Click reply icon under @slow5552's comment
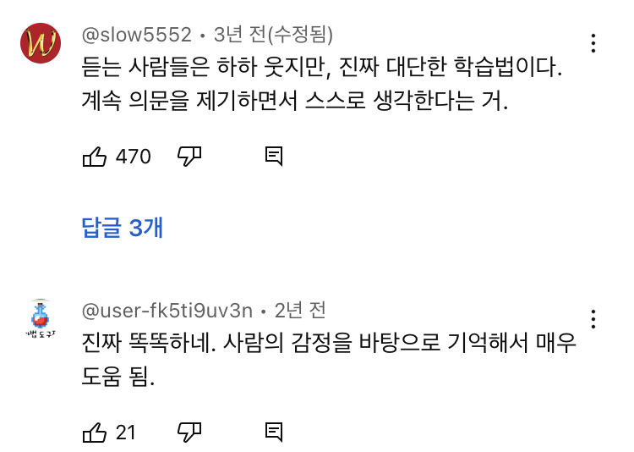Viewport: 634px width, 452px height. click(273, 157)
